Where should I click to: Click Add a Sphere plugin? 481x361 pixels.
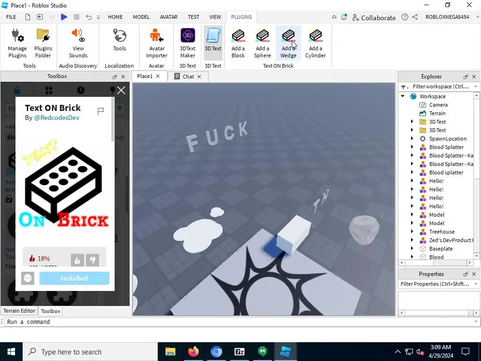(x=263, y=43)
